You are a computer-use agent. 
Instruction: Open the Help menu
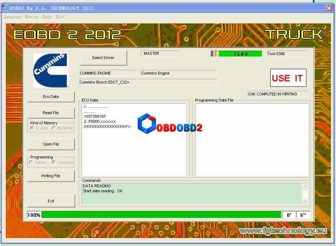47,17
